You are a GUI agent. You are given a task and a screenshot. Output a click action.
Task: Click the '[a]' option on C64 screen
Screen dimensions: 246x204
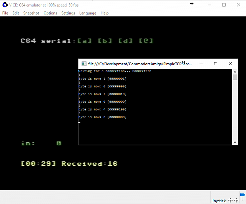tap(85, 41)
